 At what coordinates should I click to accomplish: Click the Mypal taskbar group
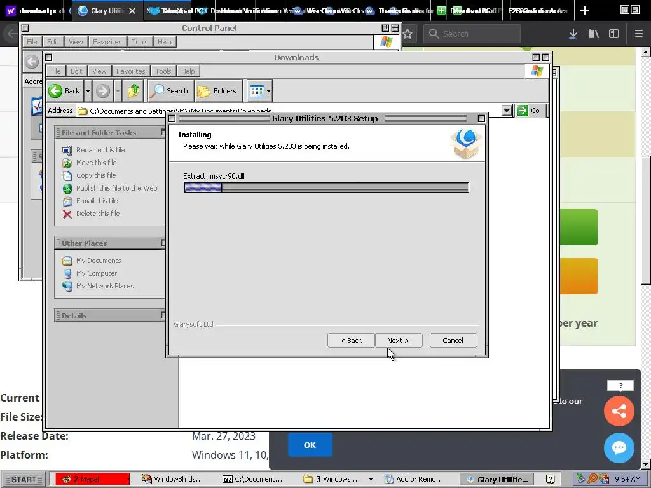(93, 479)
